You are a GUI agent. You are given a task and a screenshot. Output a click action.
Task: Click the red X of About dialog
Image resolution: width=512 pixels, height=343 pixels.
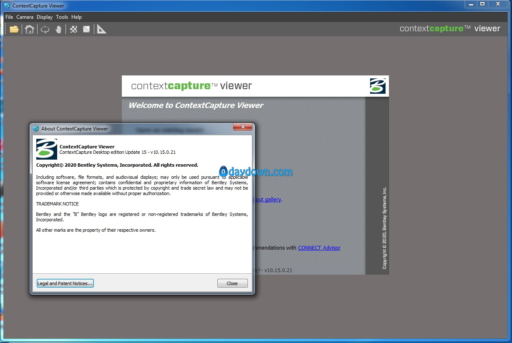[242, 127]
